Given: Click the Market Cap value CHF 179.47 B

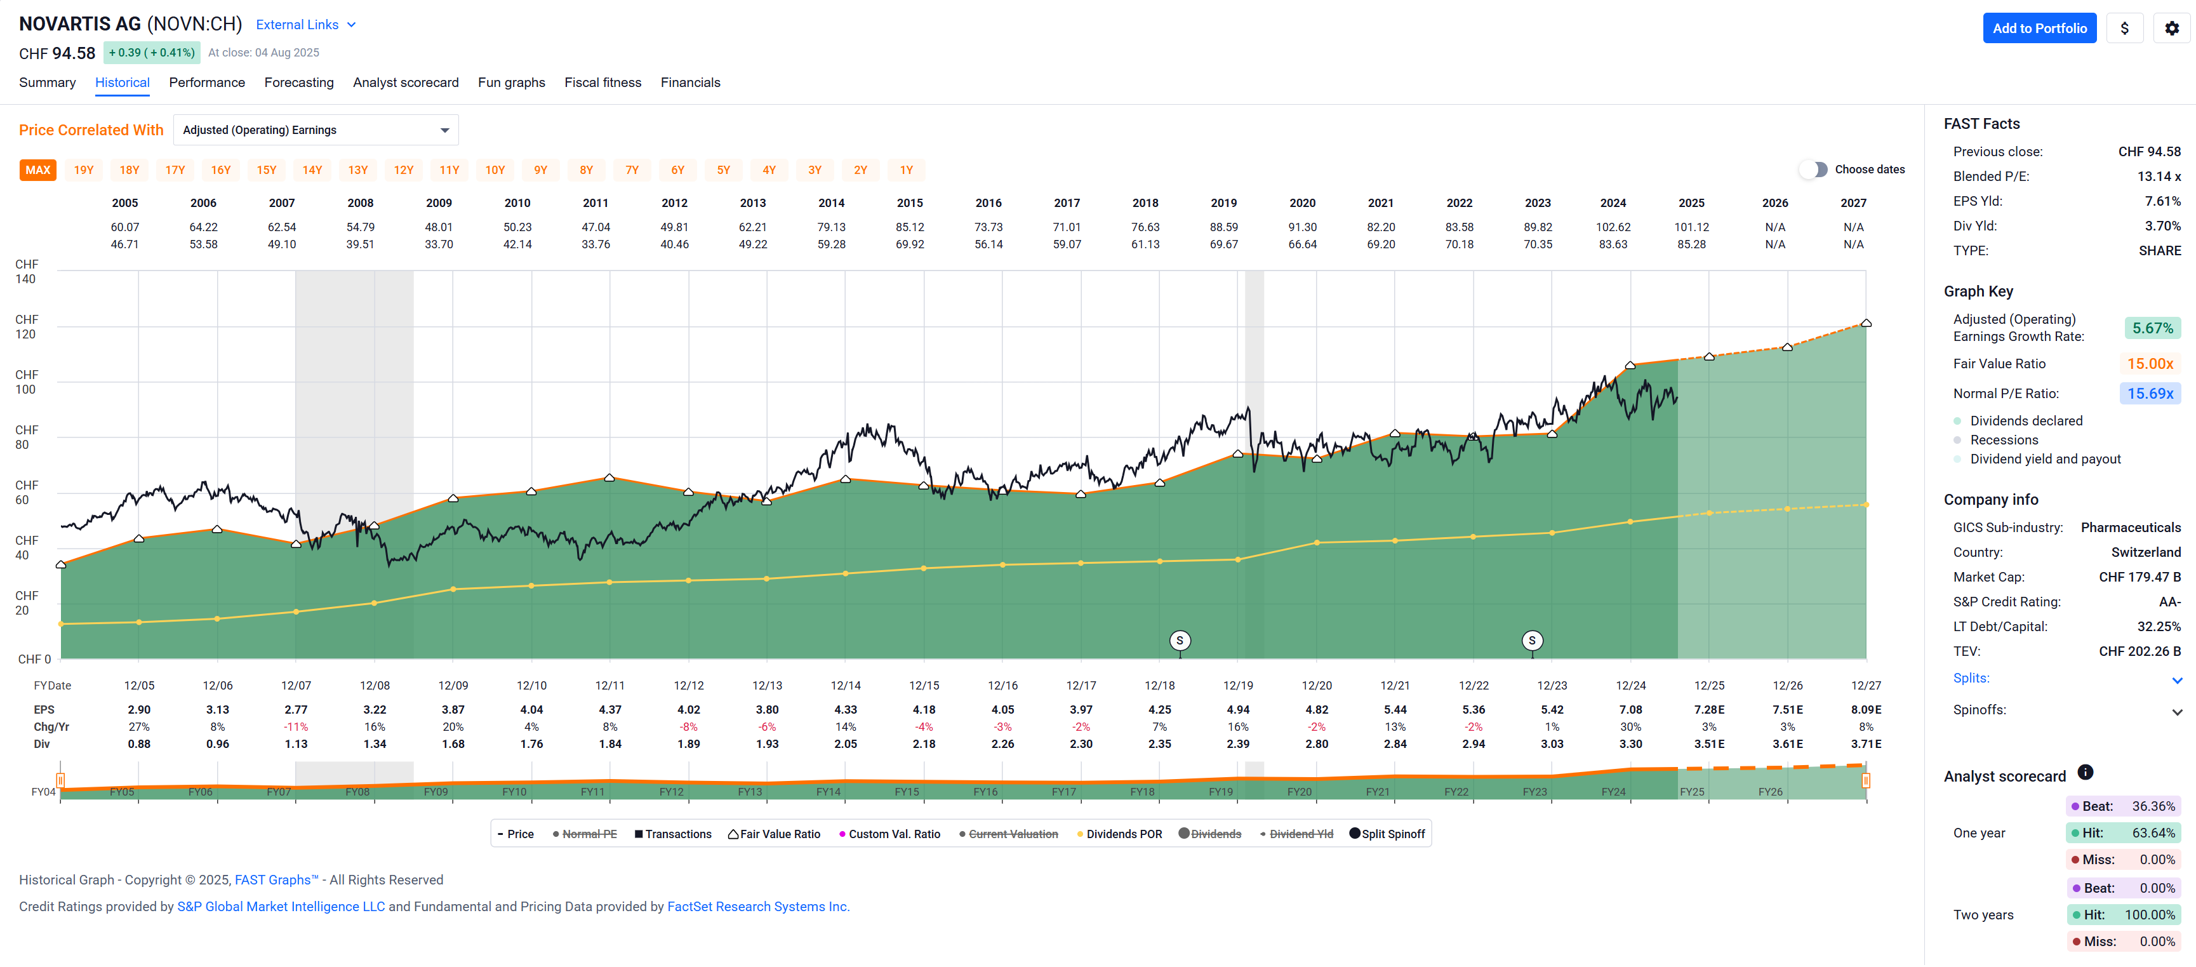Looking at the screenshot, I should coord(2139,577).
